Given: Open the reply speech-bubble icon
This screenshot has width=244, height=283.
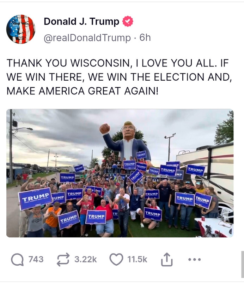Looking at the screenshot, I should click(17, 260).
